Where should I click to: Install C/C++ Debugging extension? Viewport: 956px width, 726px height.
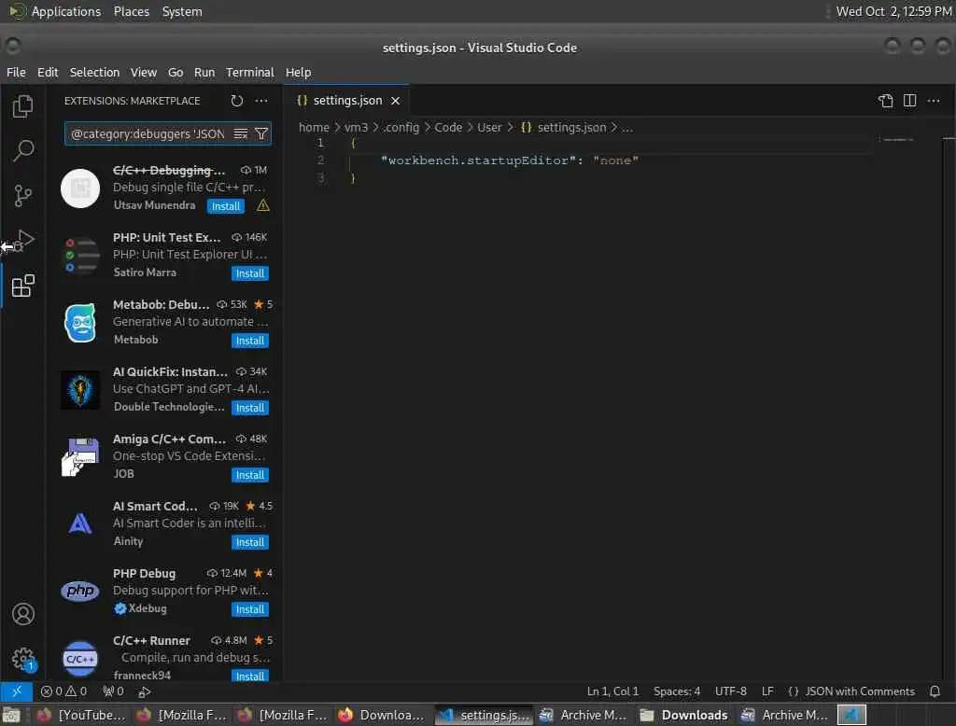[226, 206]
